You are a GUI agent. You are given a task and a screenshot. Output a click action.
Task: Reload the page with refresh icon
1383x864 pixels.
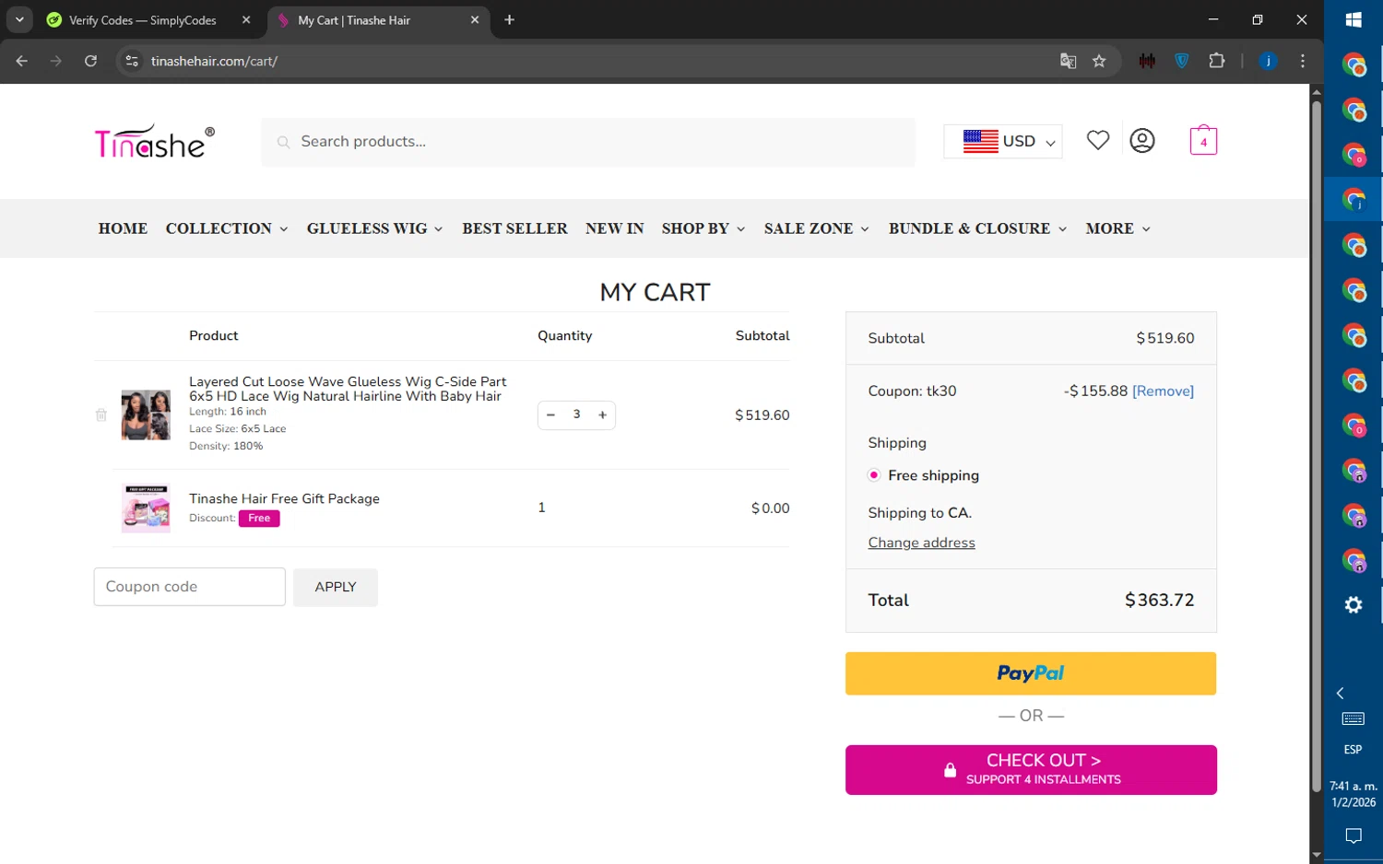click(90, 61)
